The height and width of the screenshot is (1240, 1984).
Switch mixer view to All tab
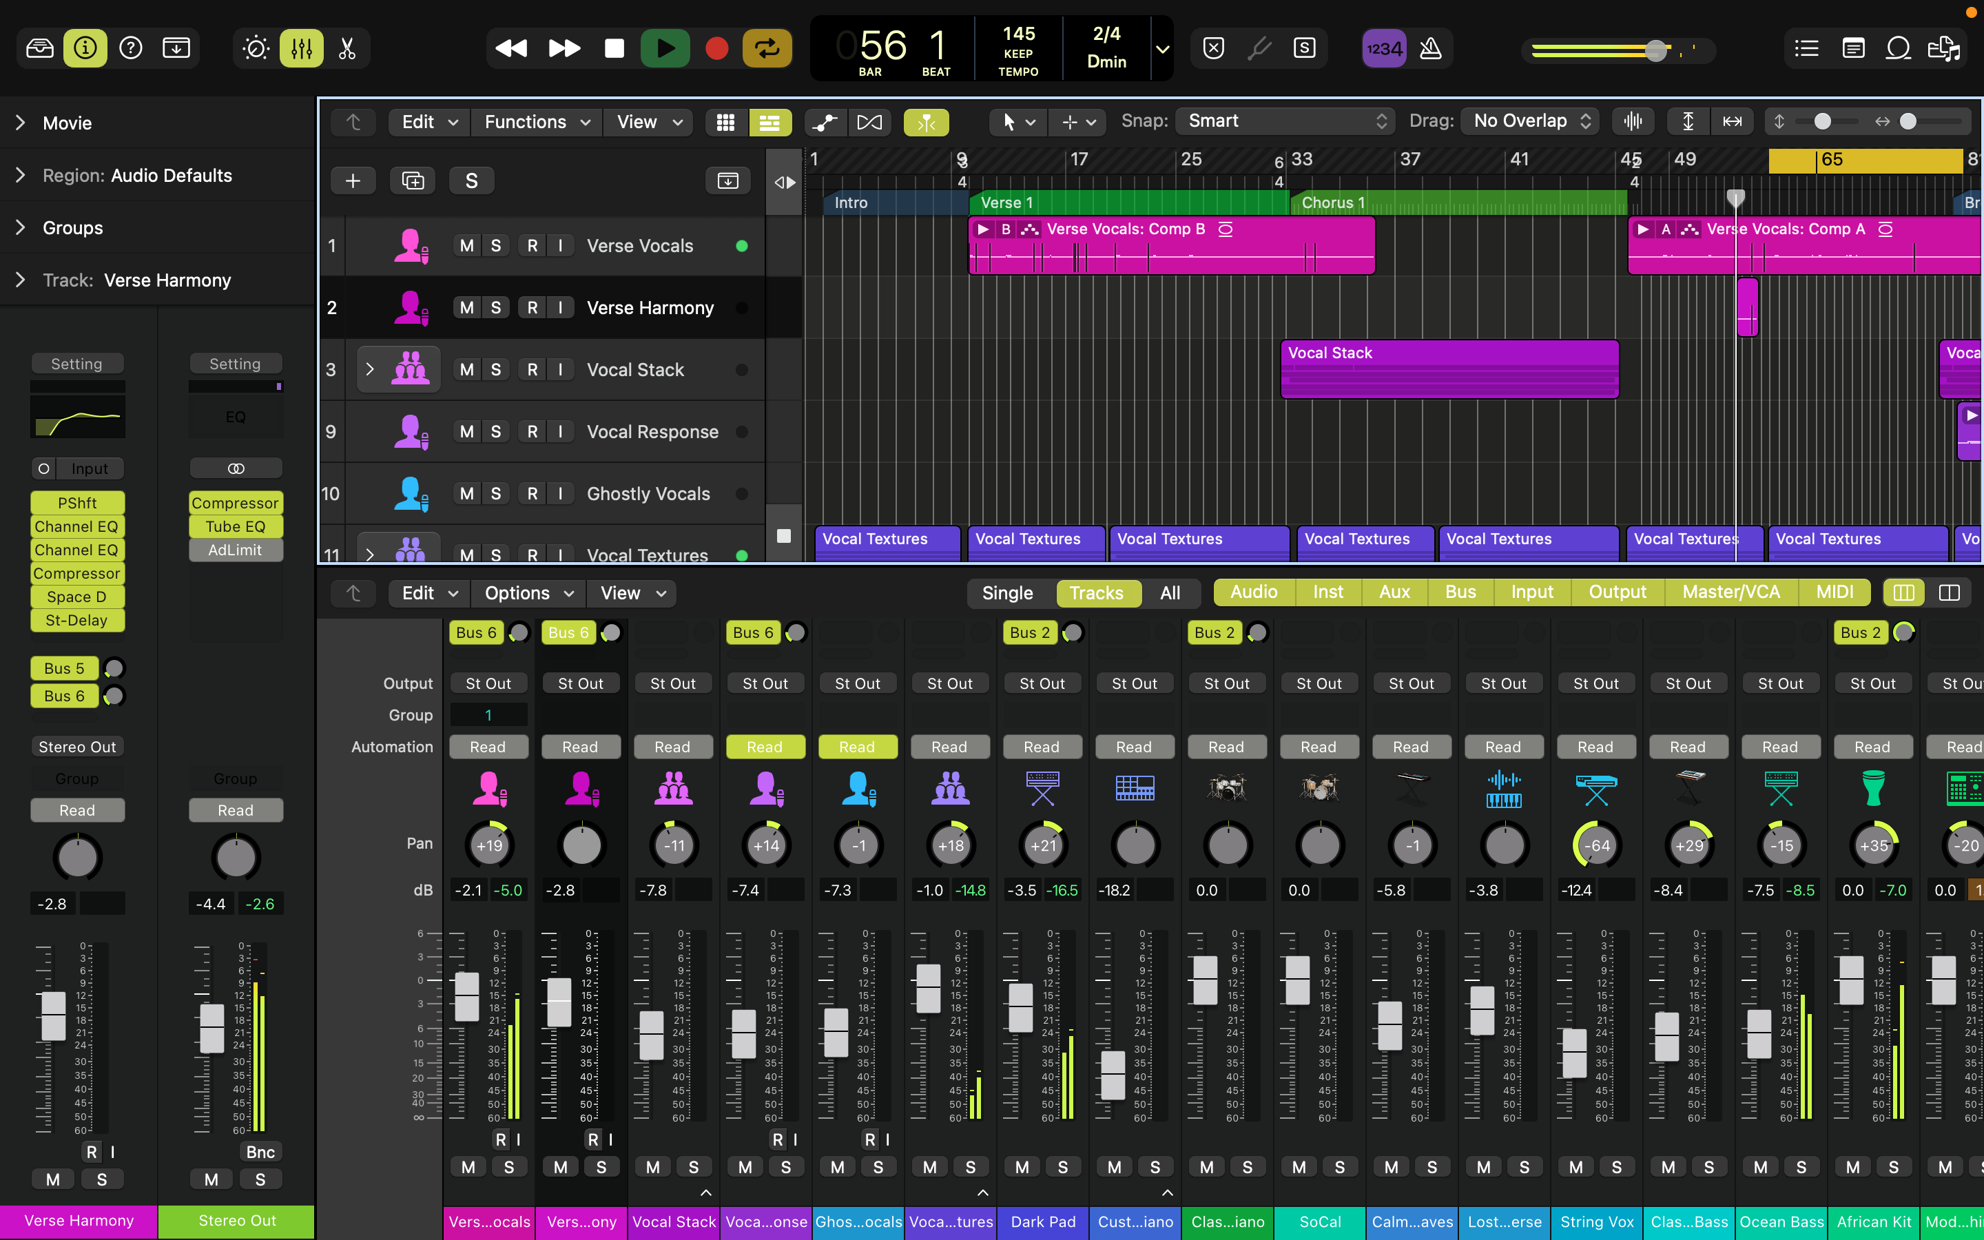[1170, 593]
